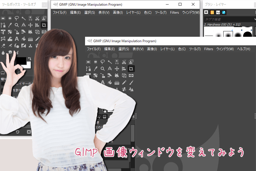Pick 3D Transform cube in left toolbox window
This screenshot has width=256, height=171.
coord(37,32)
